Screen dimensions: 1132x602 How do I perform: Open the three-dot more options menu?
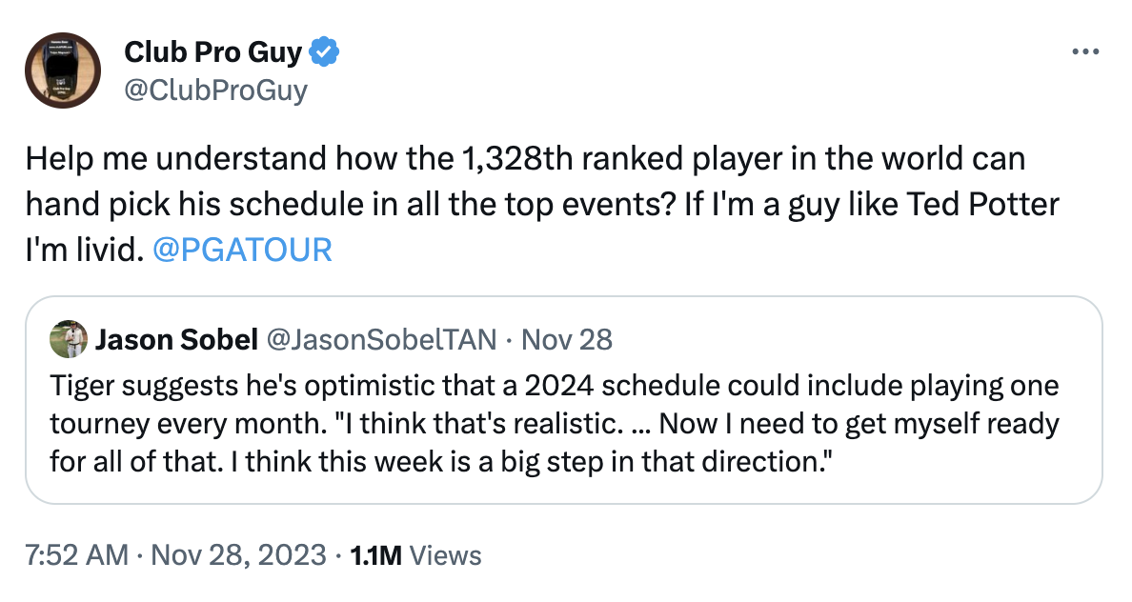[1085, 52]
